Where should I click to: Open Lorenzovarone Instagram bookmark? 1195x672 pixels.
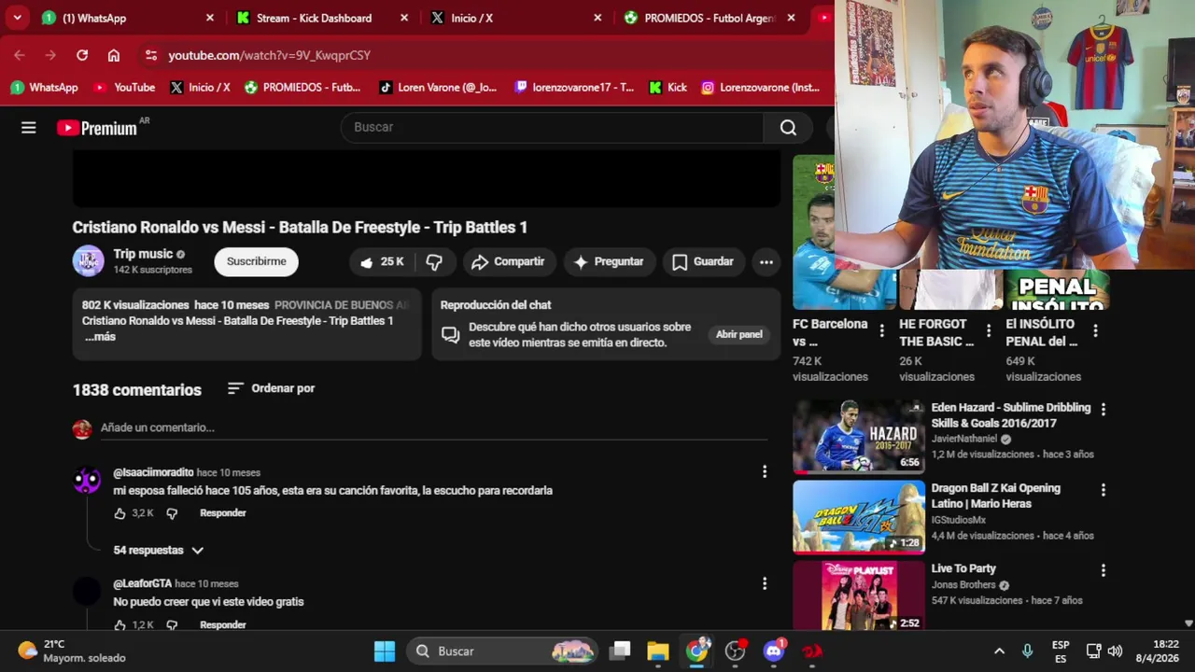[761, 87]
